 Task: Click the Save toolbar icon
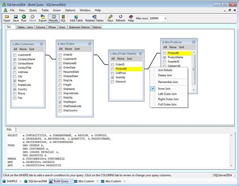click(16, 18)
